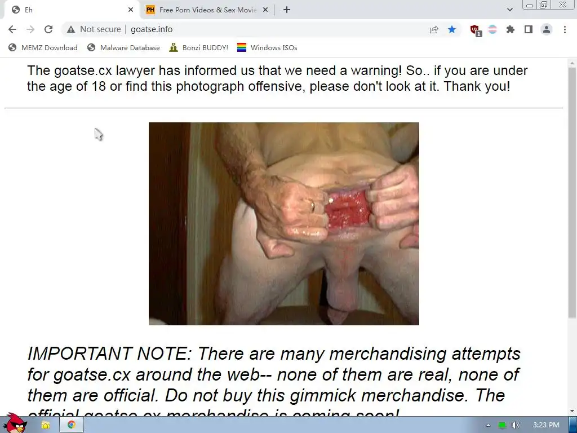
Task: Click the goatse.info address bar
Action: (258, 29)
